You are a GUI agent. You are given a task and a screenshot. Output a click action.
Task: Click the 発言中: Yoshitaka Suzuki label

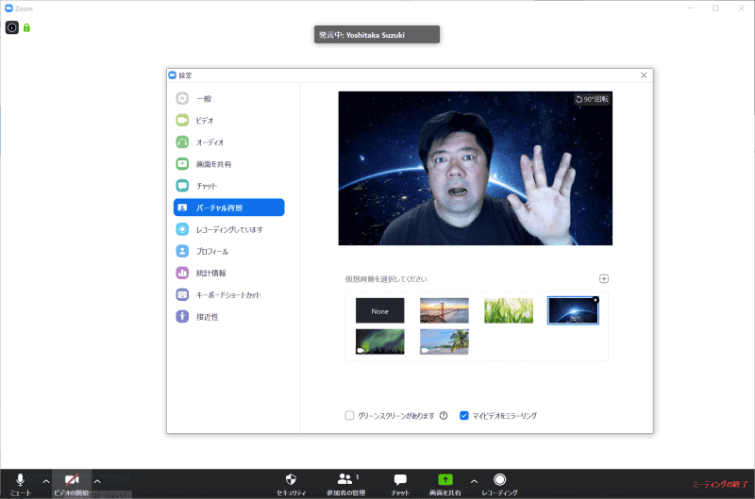click(x=377, y=35)
